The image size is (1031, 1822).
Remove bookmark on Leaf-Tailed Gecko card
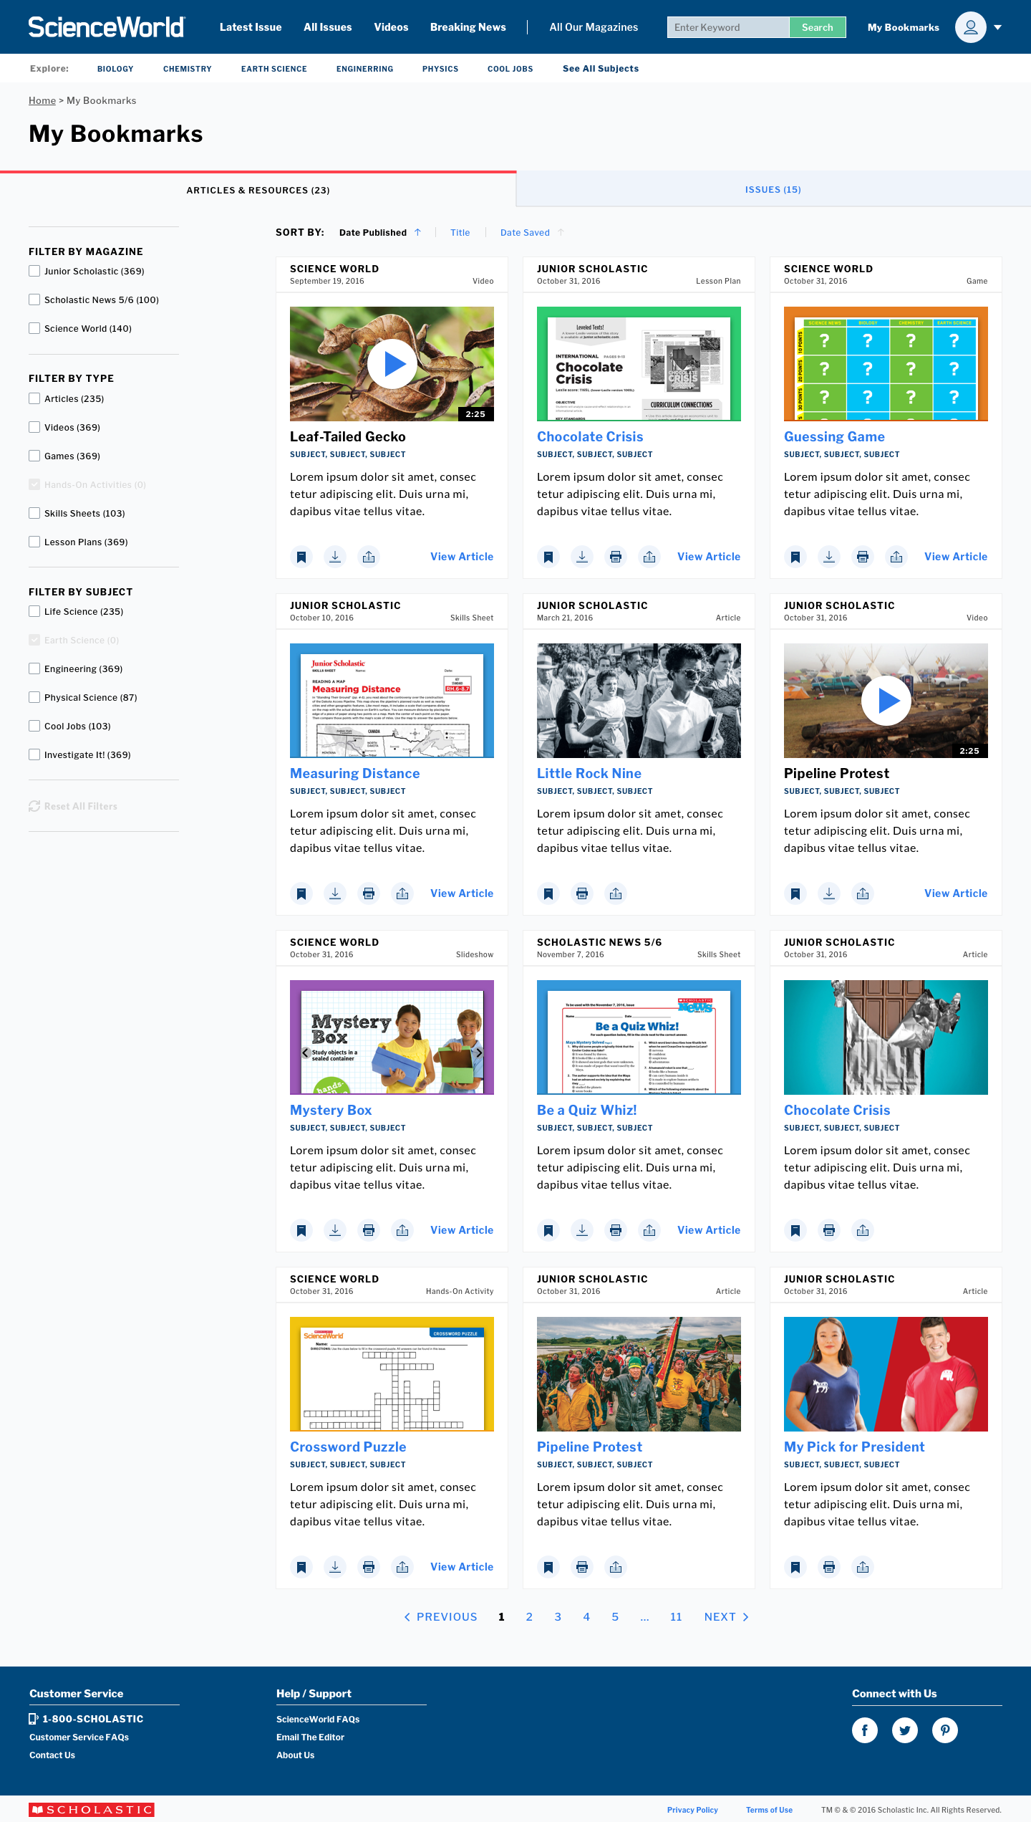pos(301,557)
